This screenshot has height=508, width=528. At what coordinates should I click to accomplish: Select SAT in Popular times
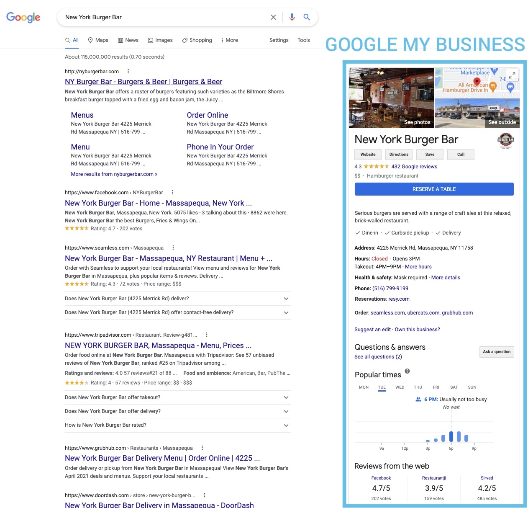pos(454,387)
